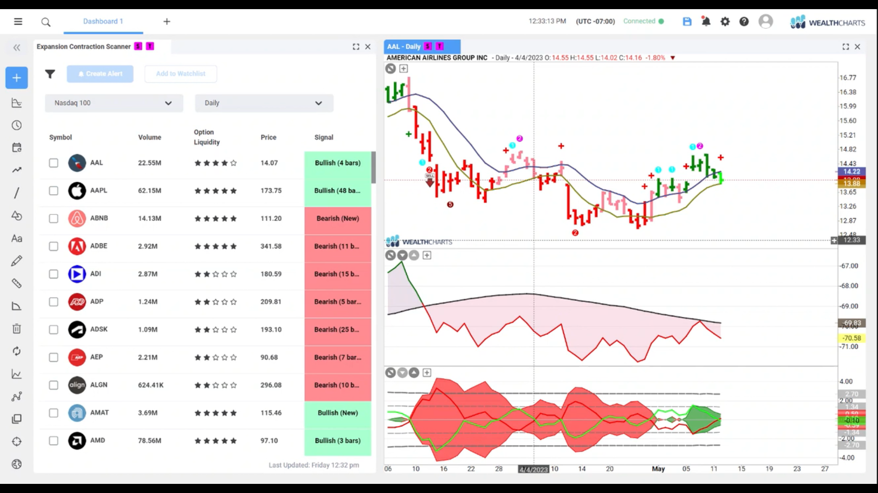Expand the red triangle next to -1.80%

tap(673, 58)
